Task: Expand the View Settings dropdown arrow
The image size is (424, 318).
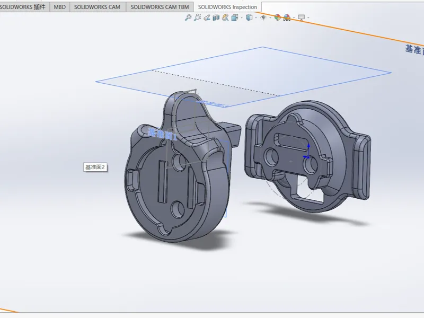Action: coord(308,18)
